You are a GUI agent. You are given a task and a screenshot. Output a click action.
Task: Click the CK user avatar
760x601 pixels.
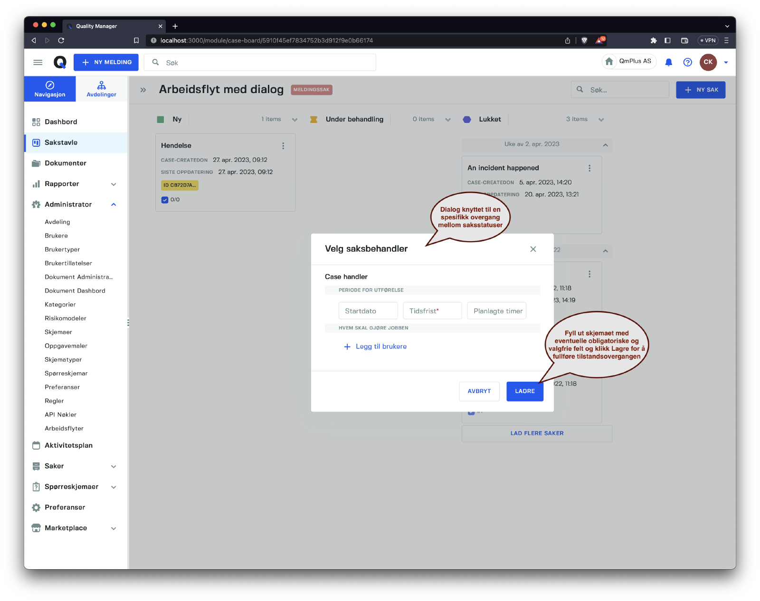[x=708, y=62]
